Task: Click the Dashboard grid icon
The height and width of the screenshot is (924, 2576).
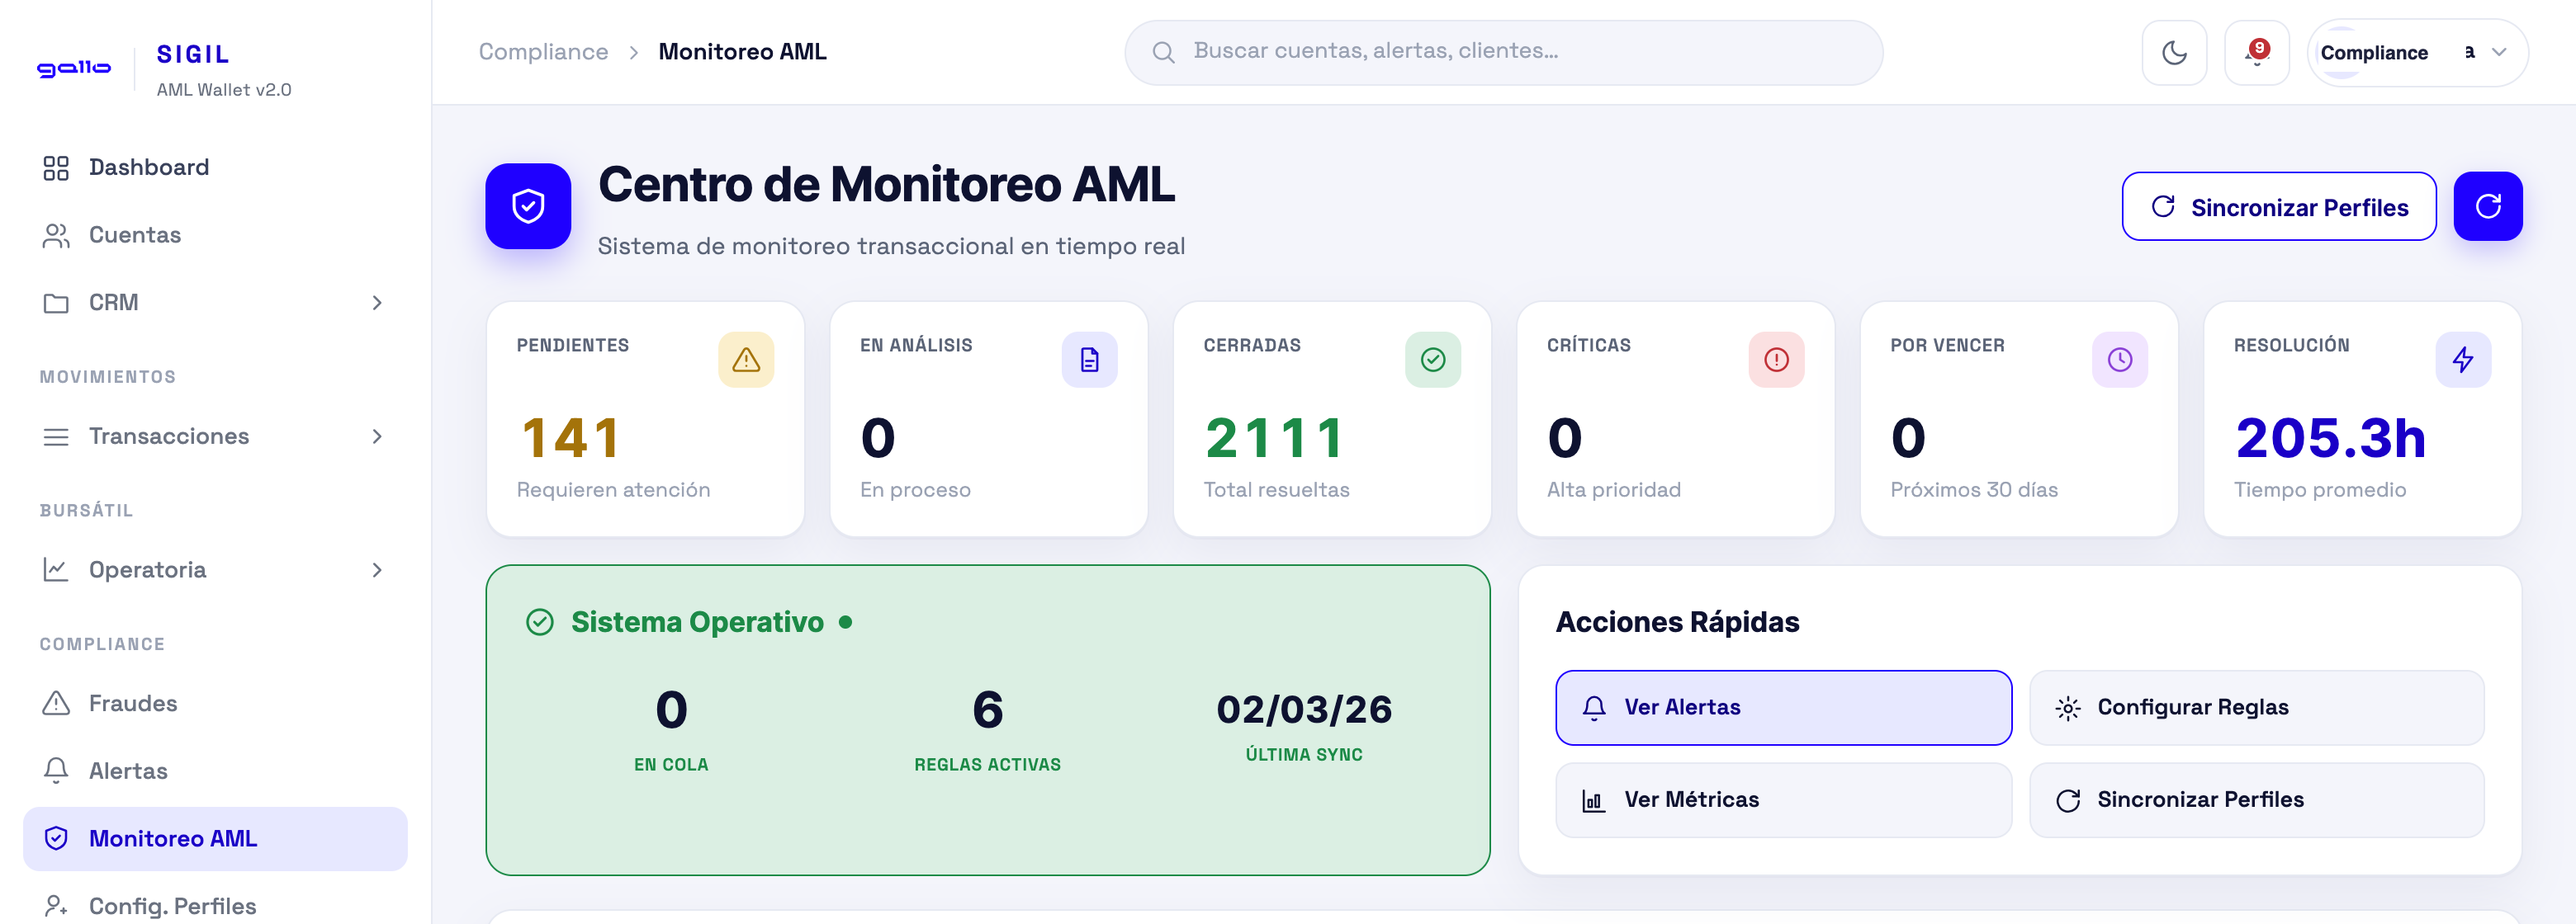Action: pyautogui.click(x=56, y=167)
